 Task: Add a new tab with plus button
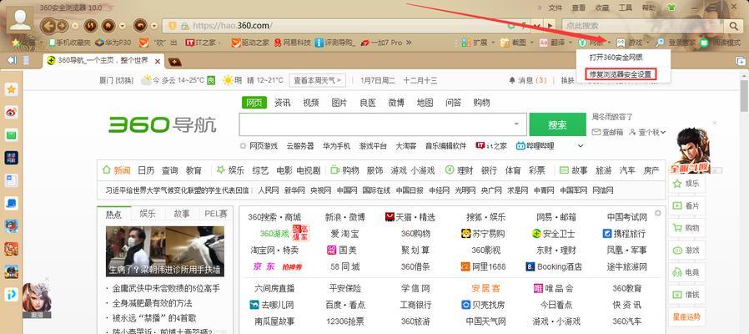(174, 61)
